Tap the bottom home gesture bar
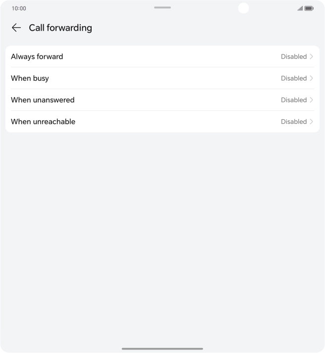The height and width of the screenshot is (353, 325). (x=162, y=349)
